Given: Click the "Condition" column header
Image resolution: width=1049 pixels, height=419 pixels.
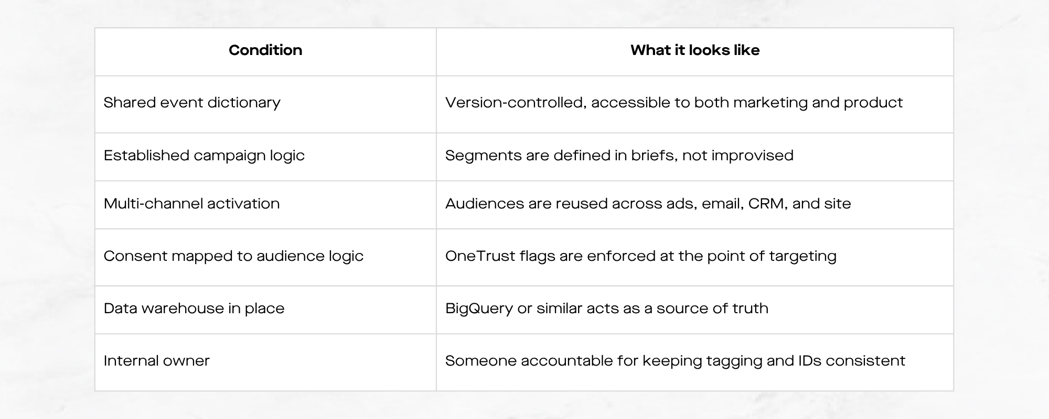Looking at the screenshot, I should 265,50.
